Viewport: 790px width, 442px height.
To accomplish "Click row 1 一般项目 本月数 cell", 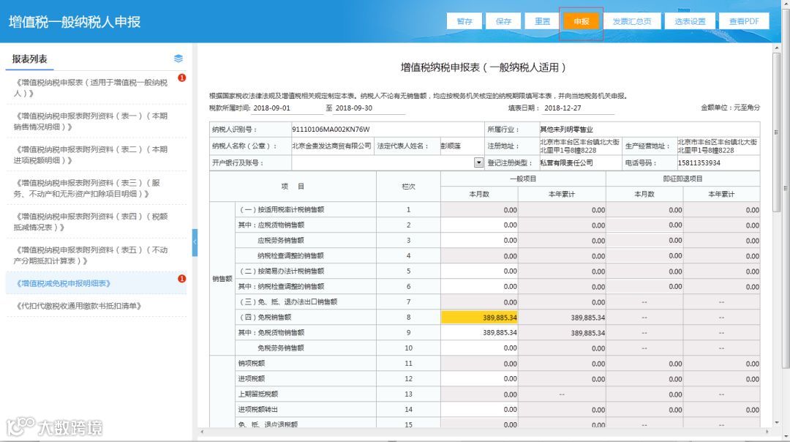I will point(479,210).
